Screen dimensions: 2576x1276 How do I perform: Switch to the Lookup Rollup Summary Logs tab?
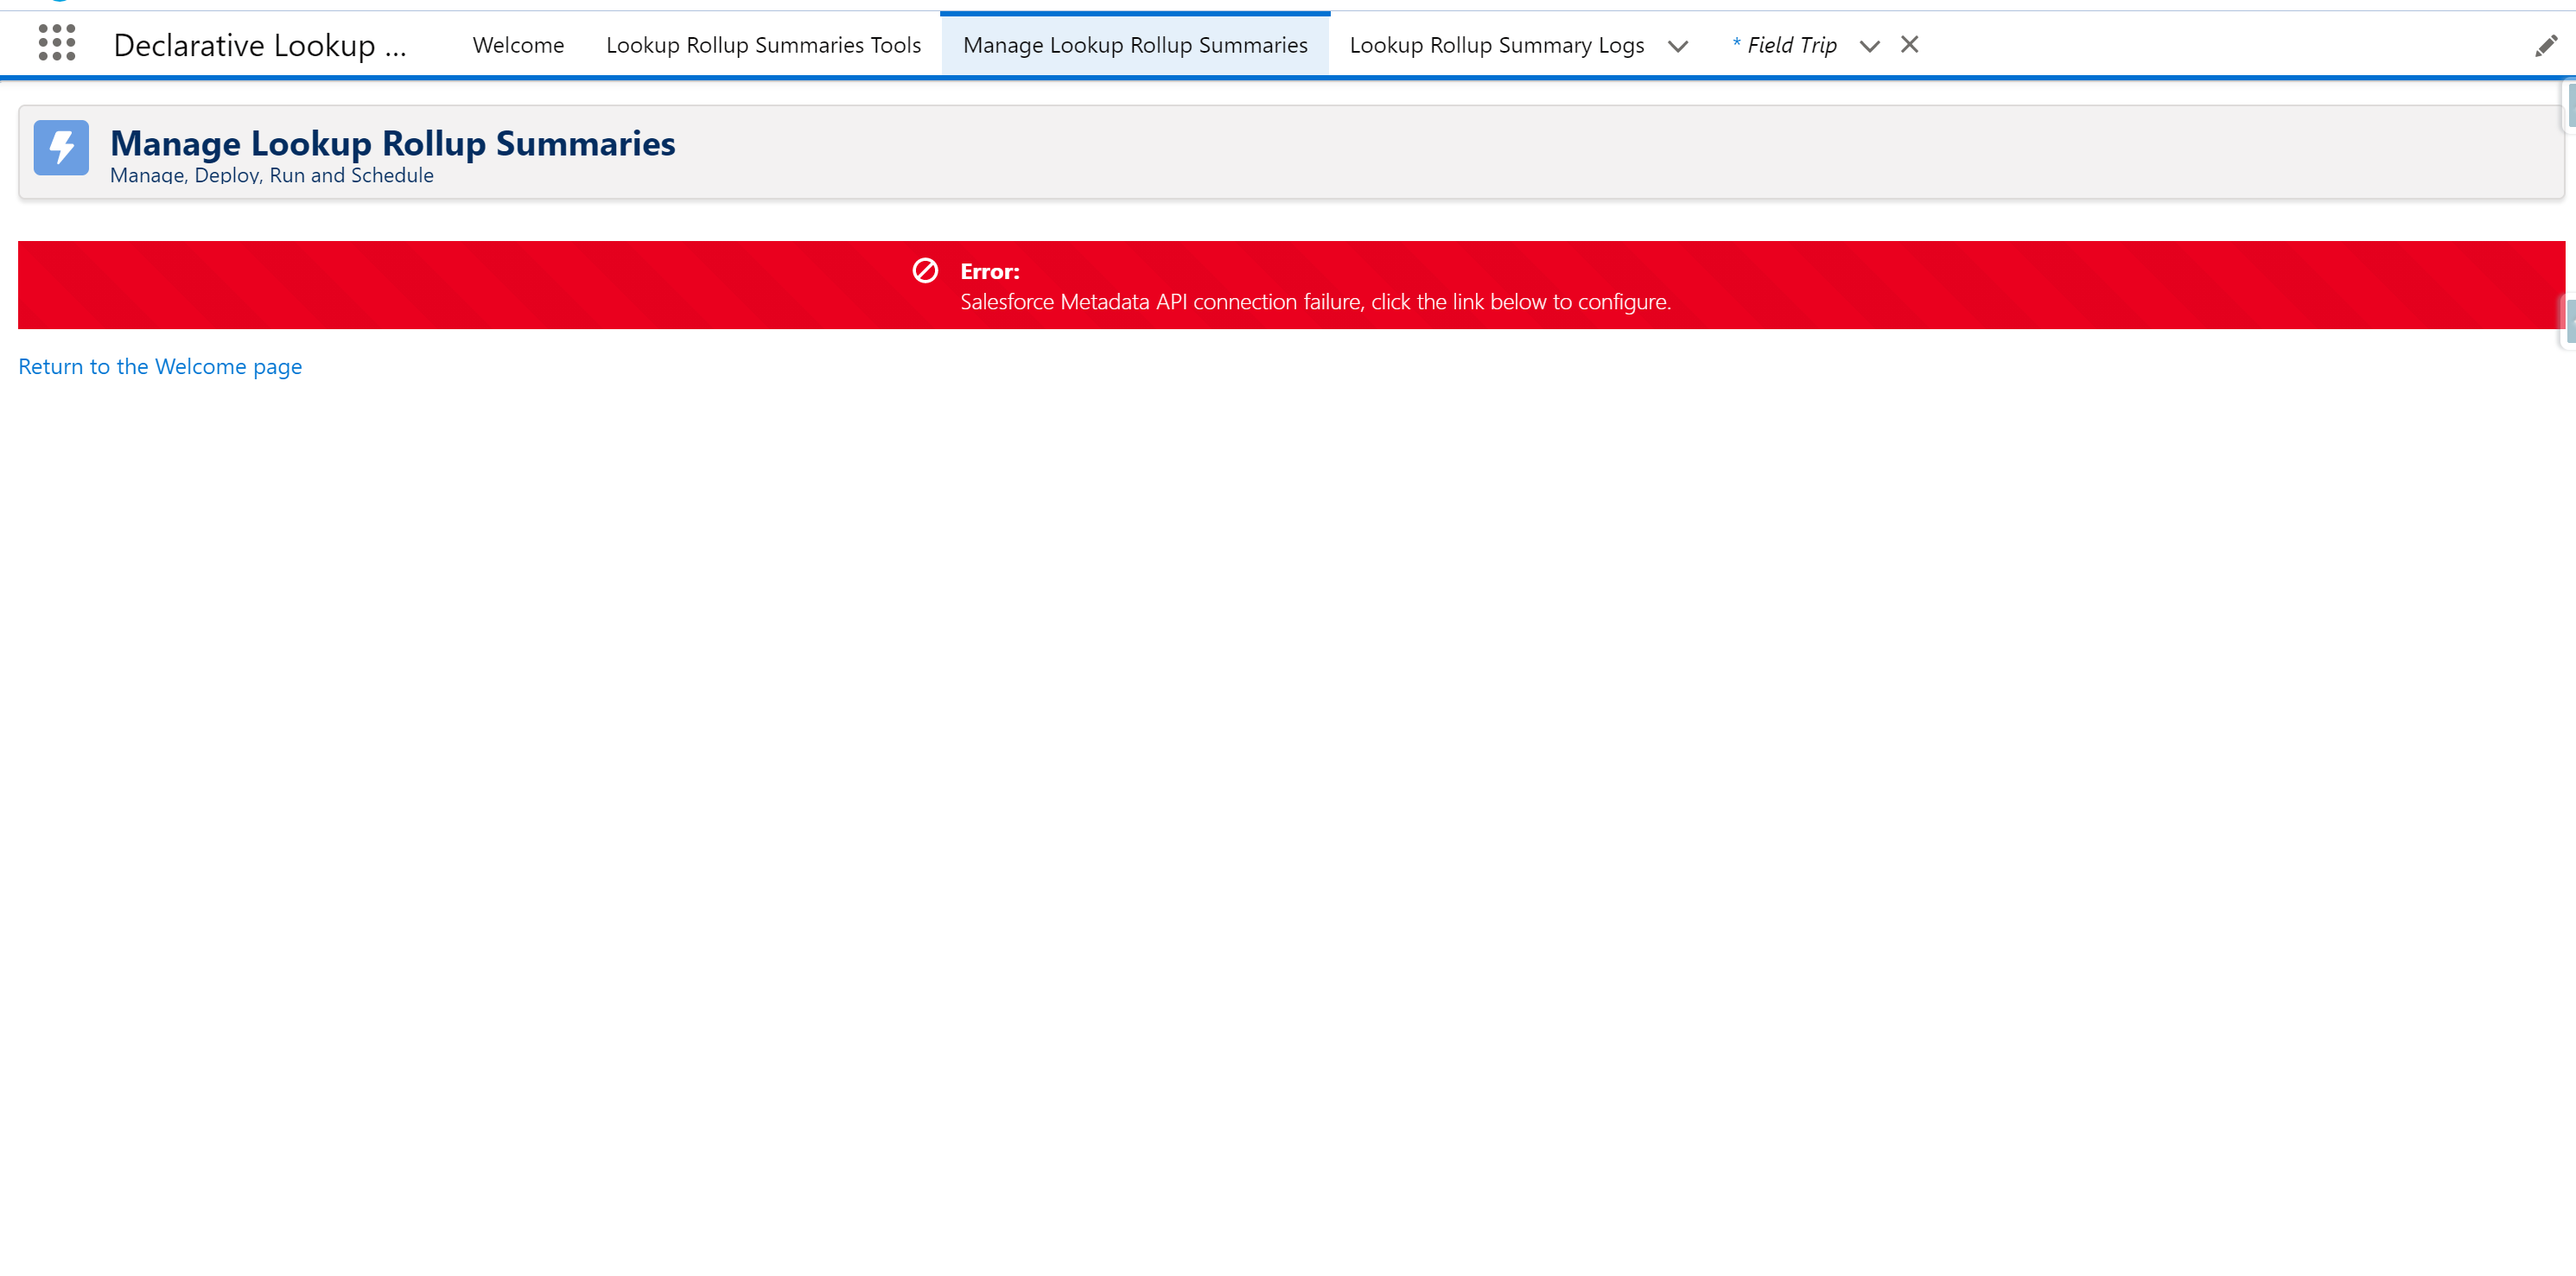point(1496,45)
